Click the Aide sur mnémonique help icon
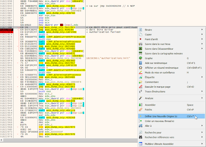The width and height of the screenshot is (206, 147). 141,63
